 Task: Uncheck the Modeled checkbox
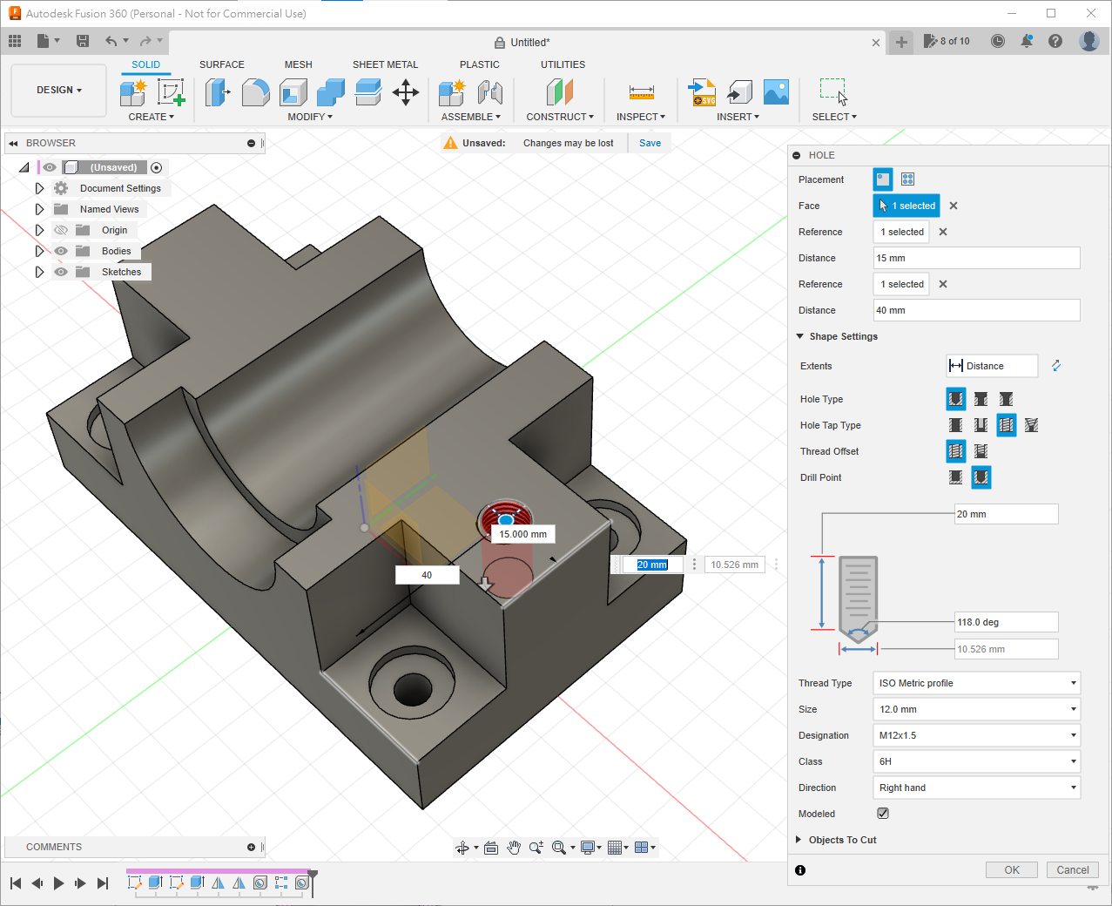pos(883,814)
